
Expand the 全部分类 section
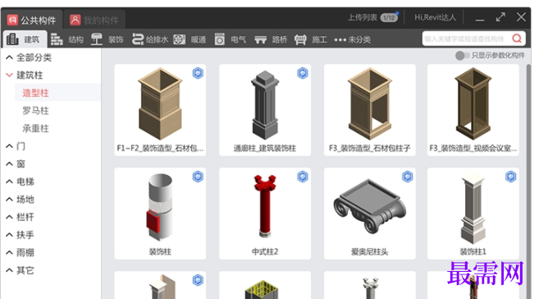coord(9,57)
